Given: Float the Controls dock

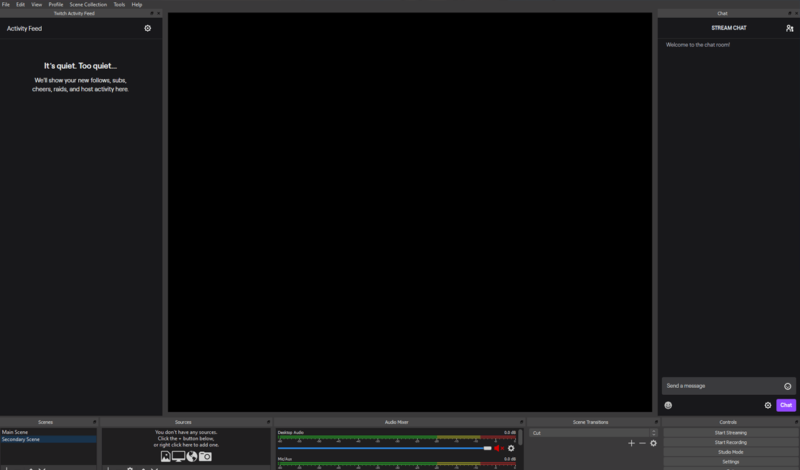Looking at the screenshot, I should click(x=795, y=422).
